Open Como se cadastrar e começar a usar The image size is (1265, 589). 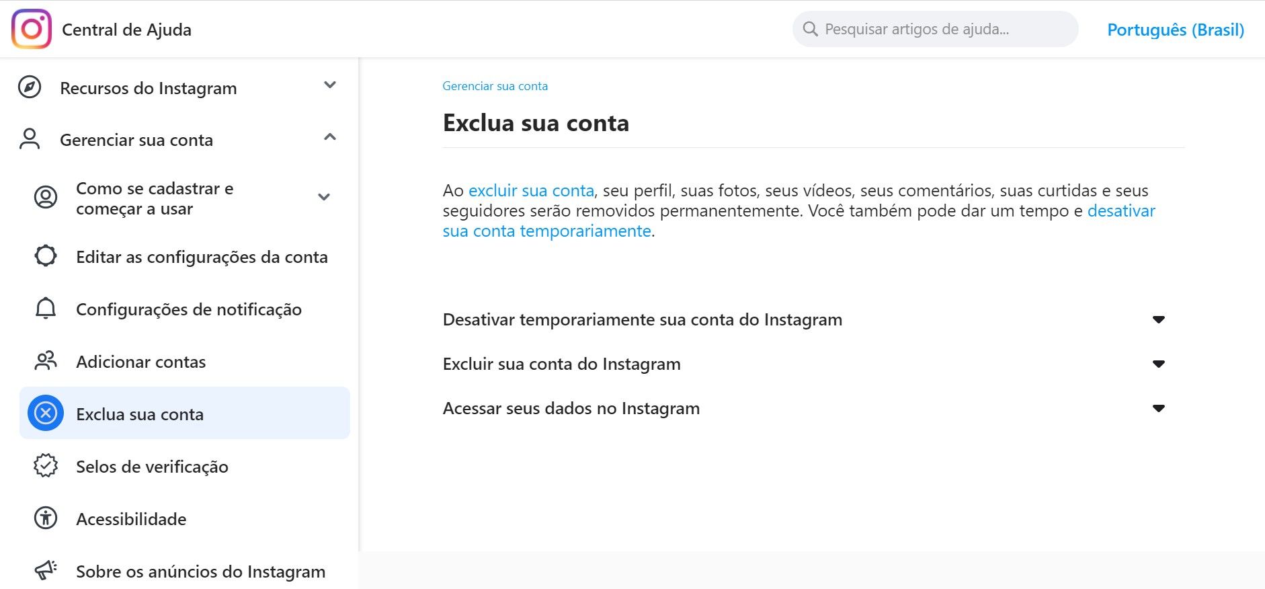tap(155, 198)
